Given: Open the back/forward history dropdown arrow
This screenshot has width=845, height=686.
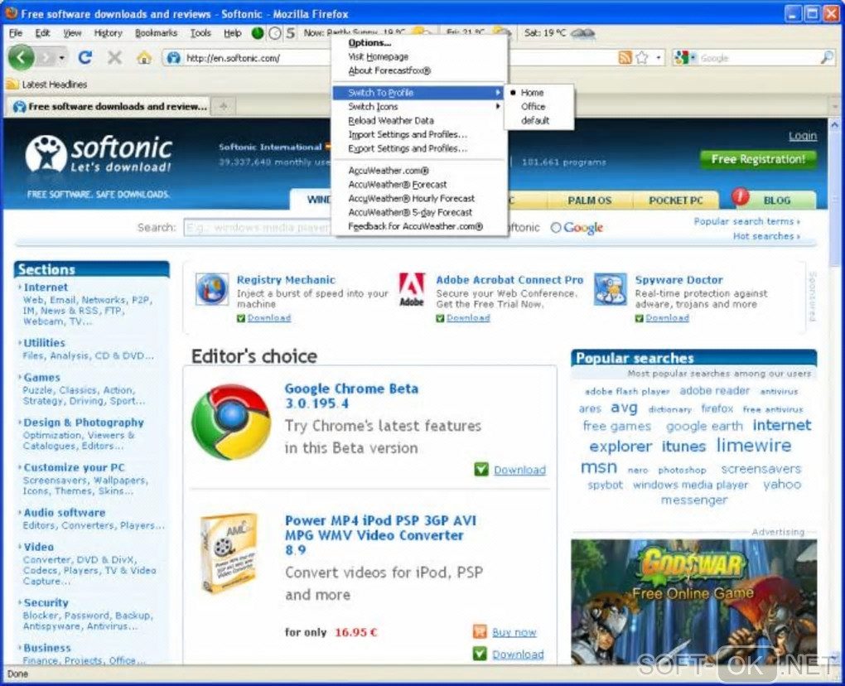Looking at the screenshot, I should coord(62,57).
